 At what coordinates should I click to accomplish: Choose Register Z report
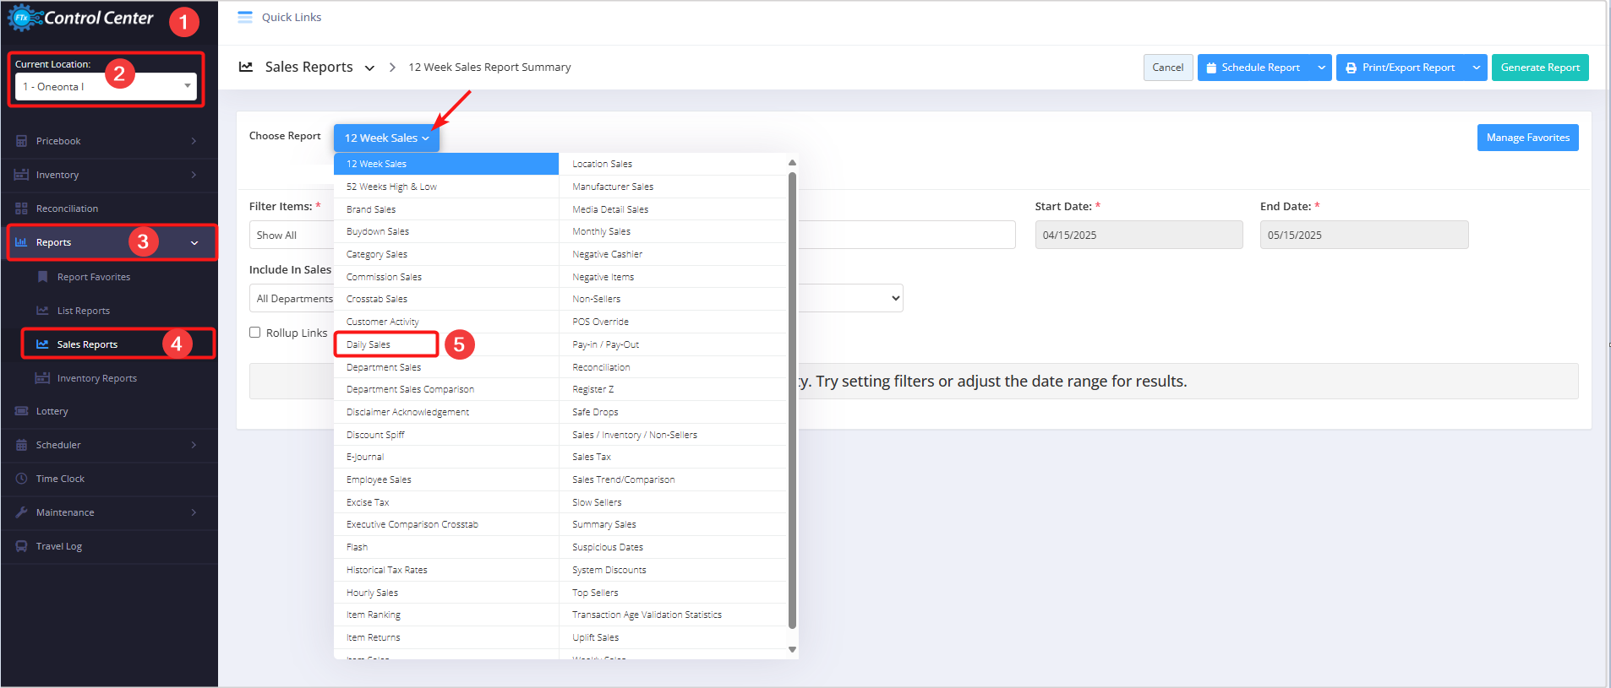click(673, 389)
